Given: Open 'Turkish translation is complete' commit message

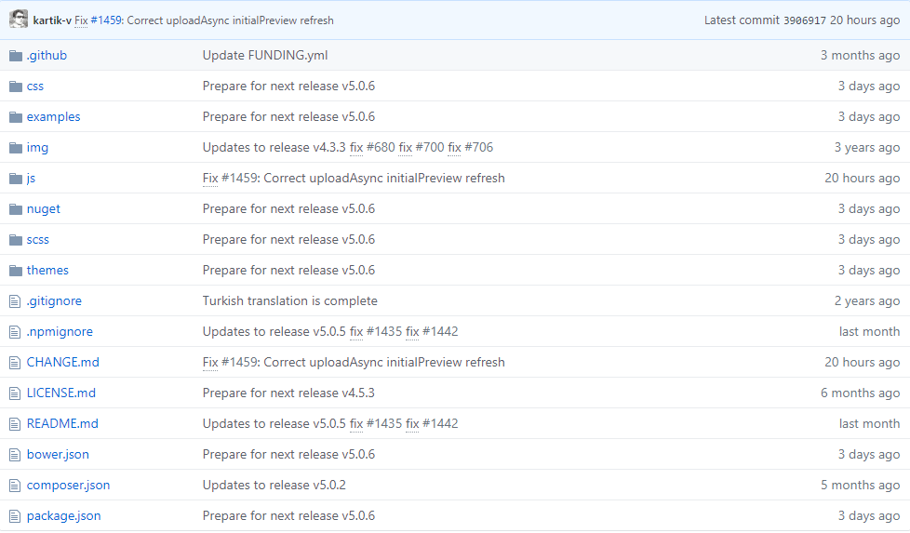Looking at the screenshot, I should (x=289, y=300).
